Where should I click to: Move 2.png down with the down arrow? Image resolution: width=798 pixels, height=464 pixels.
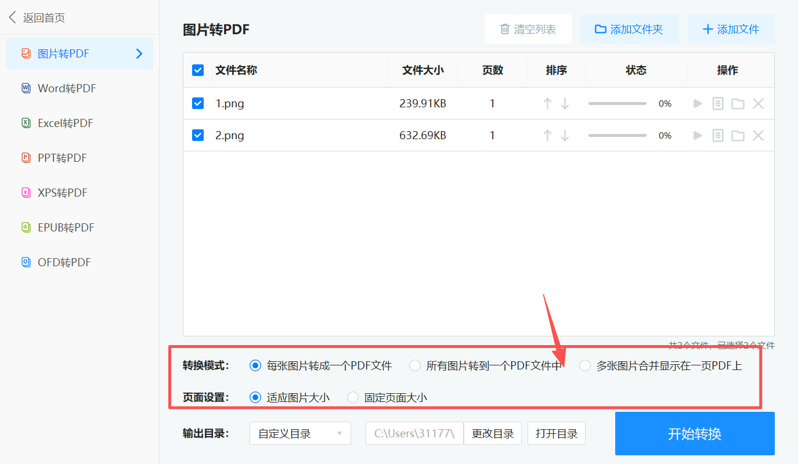(x=565, y=136)
